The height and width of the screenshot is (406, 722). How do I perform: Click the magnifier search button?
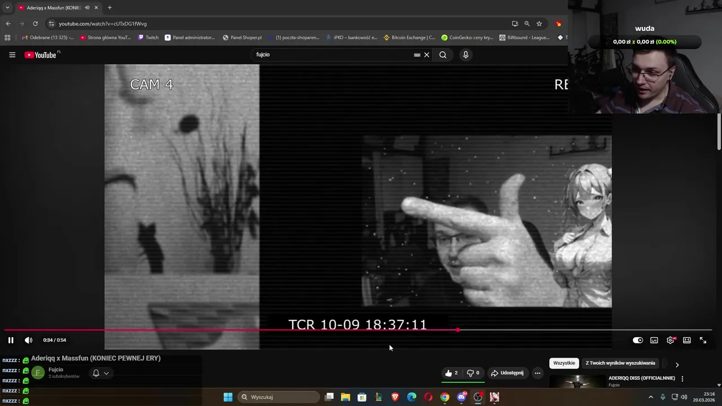(443, 55)
